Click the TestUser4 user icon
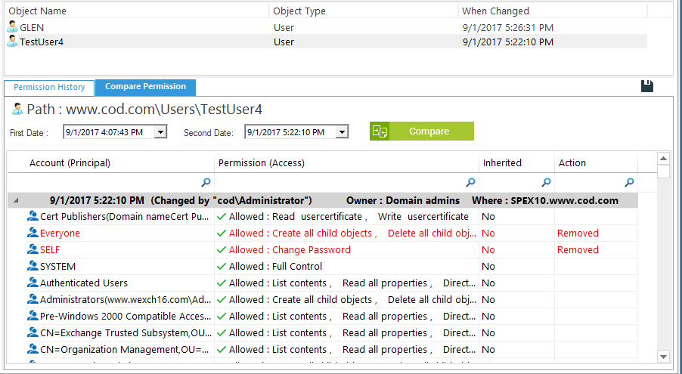 tap(13, 42)
